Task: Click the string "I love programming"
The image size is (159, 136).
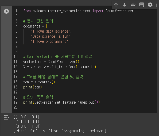Action: click(x=49, y=41)
